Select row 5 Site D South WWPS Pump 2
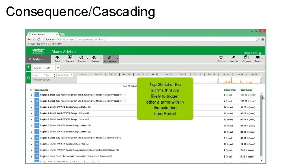Image resolution: width=292 pixels, height=164 pixels. click(x=145, y=119)
